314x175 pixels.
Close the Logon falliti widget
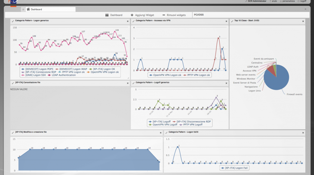303,133
